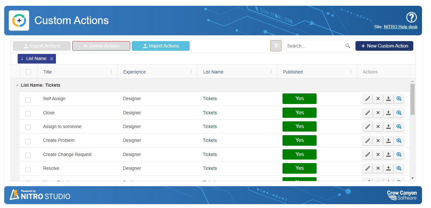Image resolution: width=431 pixels, height=208 pixels.
Task: Open the NITRO Help desk site link
Action: coord(400,27)
